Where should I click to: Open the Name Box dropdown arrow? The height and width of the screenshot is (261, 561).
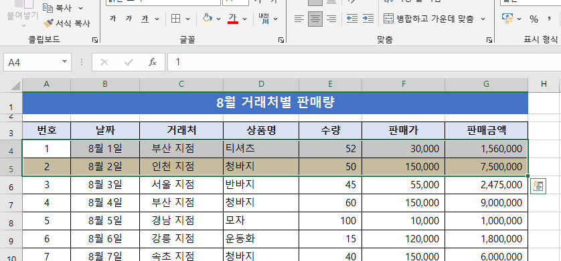coord(65,61)
